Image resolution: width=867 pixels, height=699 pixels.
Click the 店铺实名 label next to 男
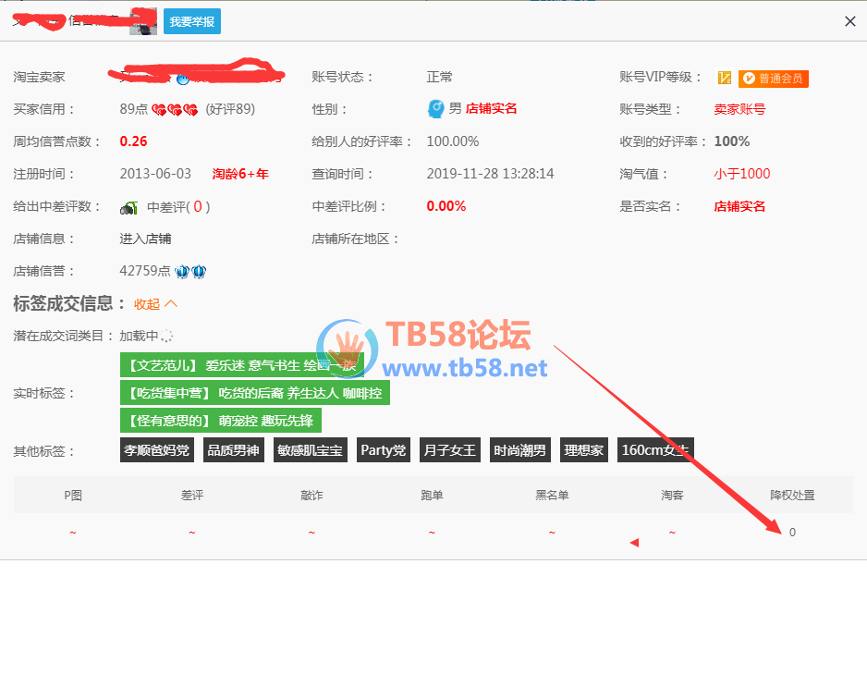[491, 108]
